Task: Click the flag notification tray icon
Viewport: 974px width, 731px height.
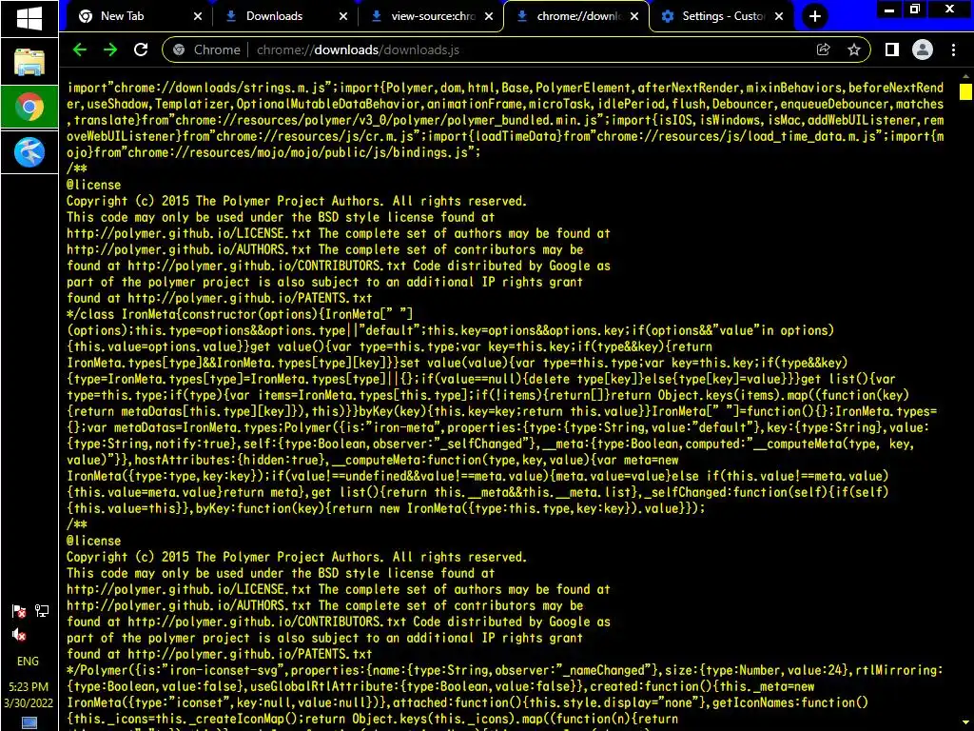Action: pos(19,611)
